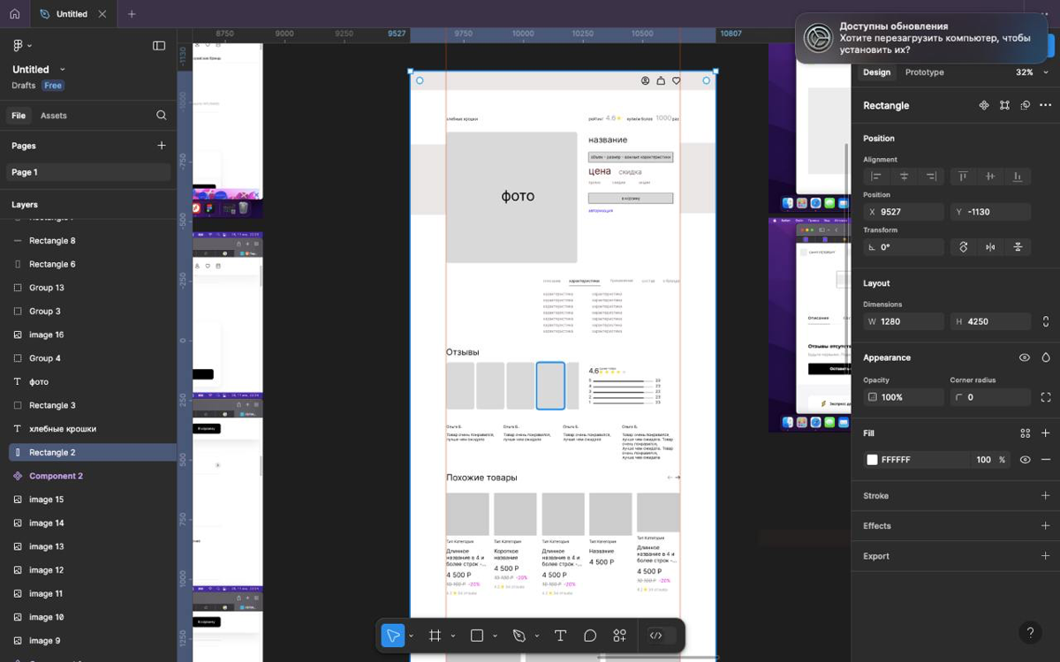Edit the X position field 9527
The width and height of the screenshot is (1060, 662).
click(904, 212)
